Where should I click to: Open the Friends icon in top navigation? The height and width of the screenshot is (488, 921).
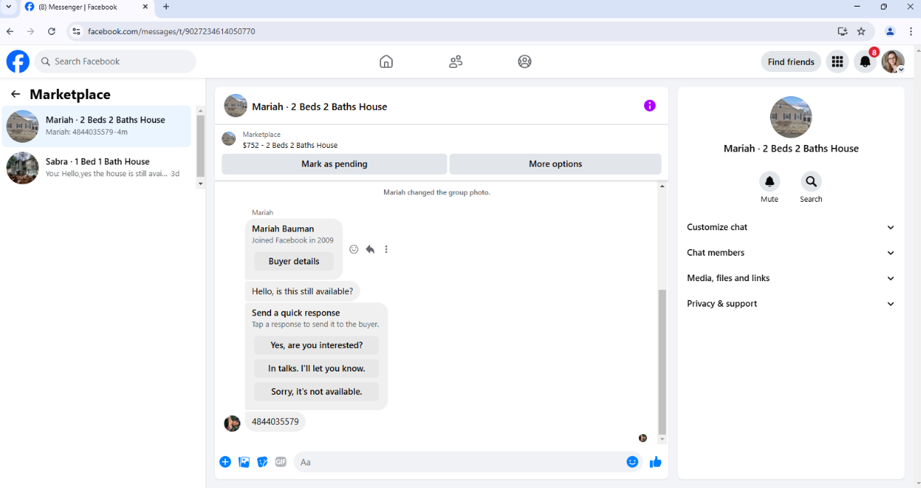coord(455,62)
